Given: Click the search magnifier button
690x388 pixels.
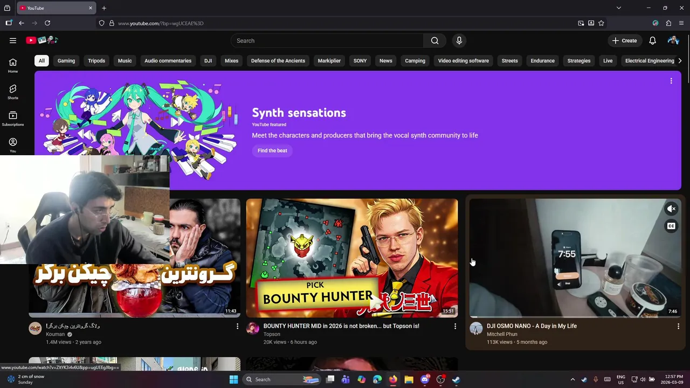Looking at the screenshot, I should 434,40.
